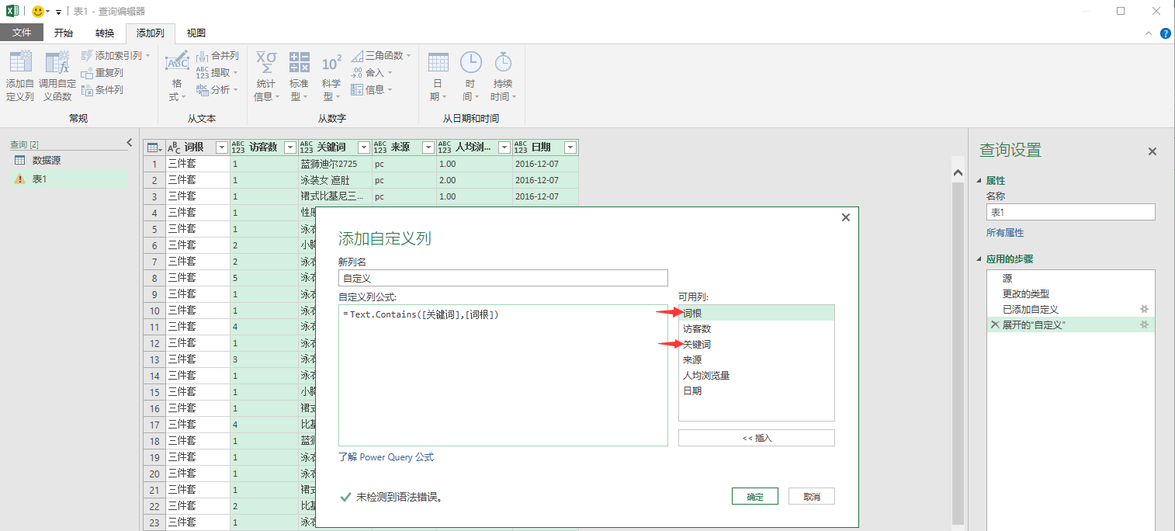Collapse the Applied Steps (应用的步骤) section
This screenshot has width=1175, height=531.
click(x=979, y=259)
